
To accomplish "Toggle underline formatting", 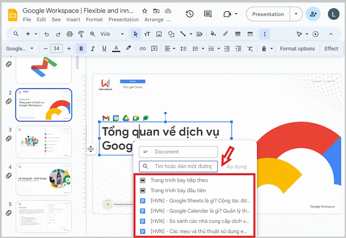I will 104,48.
